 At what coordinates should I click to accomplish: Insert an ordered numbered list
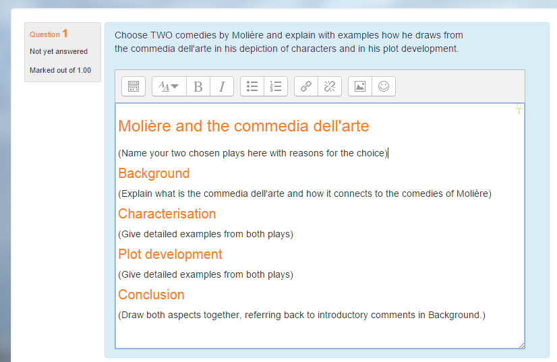coord(276,86)
